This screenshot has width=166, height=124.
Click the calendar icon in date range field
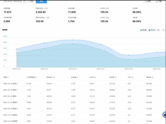tap(24, 1)
